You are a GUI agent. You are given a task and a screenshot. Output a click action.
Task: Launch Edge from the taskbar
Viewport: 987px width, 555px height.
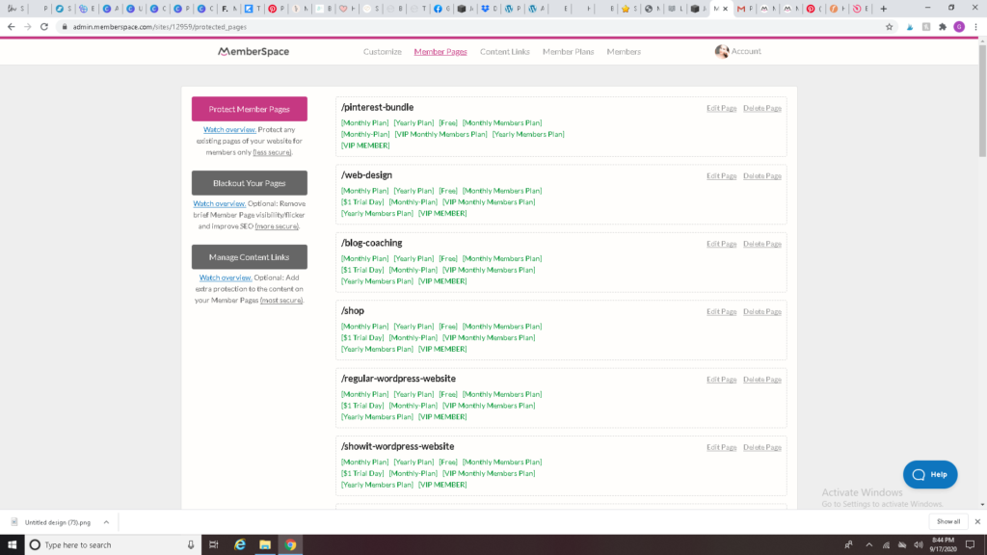[239, 545]
